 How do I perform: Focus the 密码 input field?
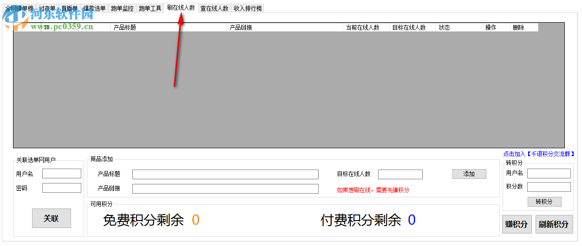pos(62,188)
